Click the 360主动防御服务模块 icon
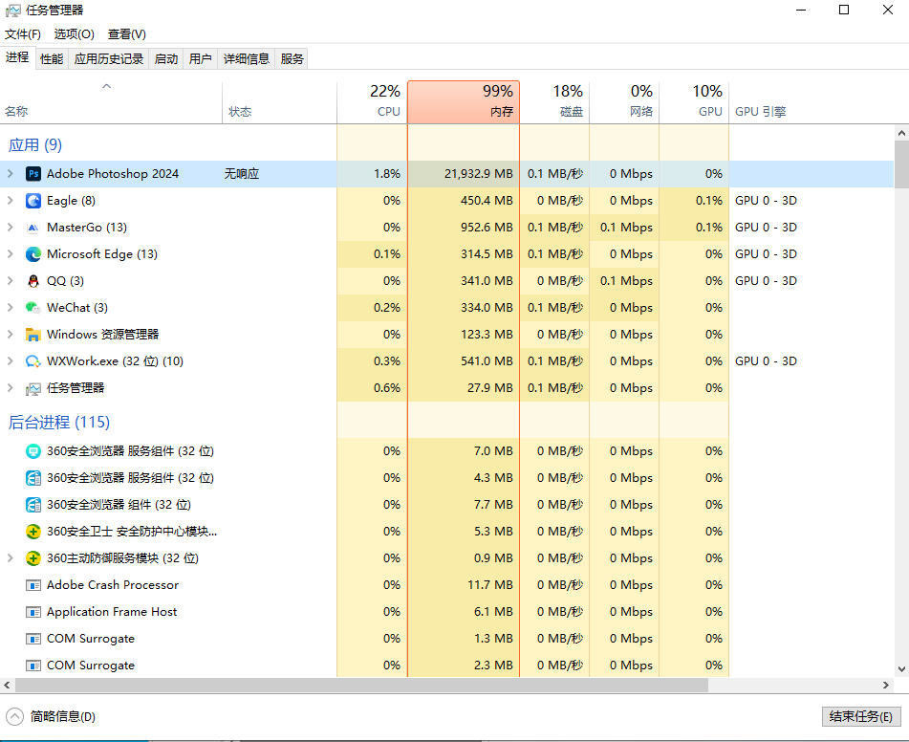The height and width of the screenshot is (742, 909). point(33,558)
